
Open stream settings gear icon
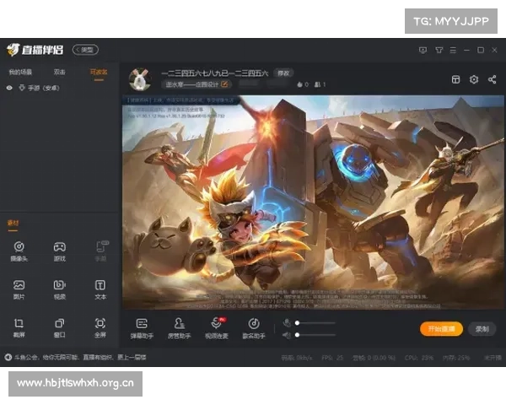coord(474,79)
